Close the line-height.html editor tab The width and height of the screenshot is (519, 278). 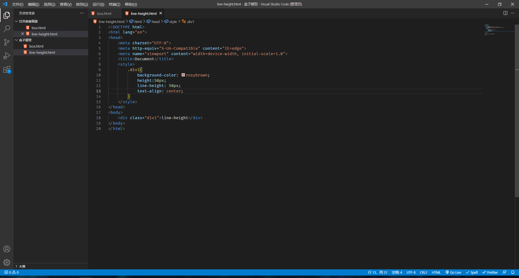[x=161, y=13]
